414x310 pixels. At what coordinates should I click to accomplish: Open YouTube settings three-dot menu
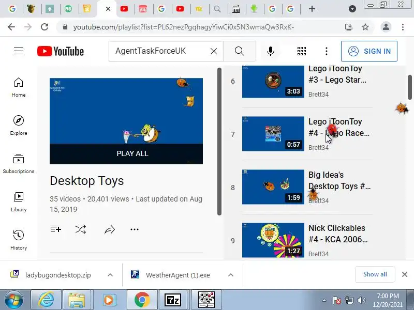[x=327, y=51]
